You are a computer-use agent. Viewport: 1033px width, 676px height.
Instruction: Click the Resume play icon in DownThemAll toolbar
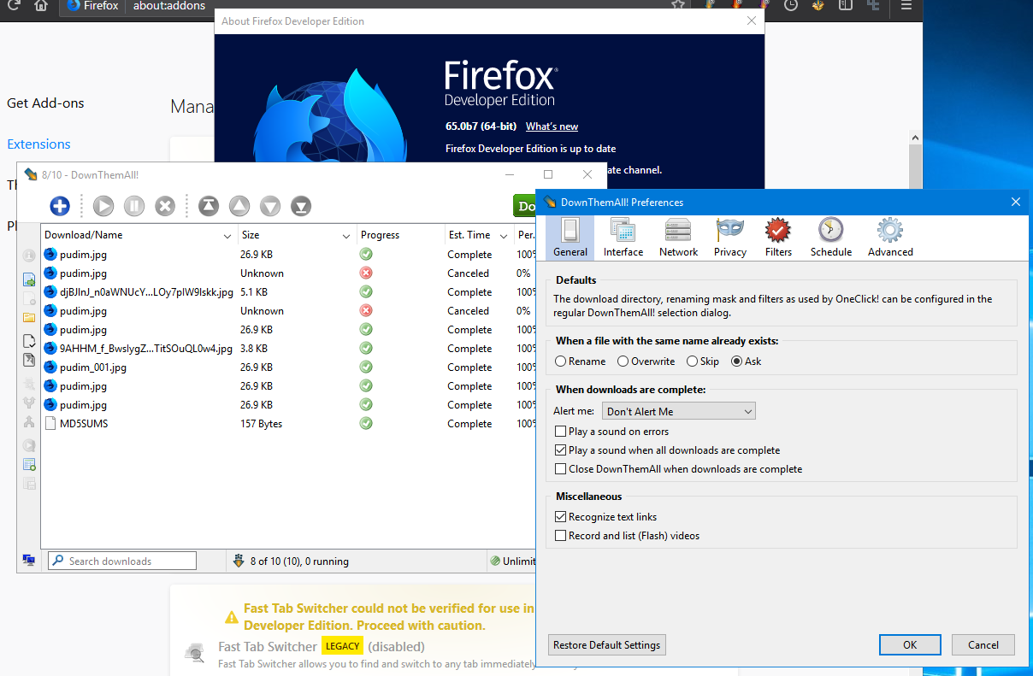click(x=103, y=205)
